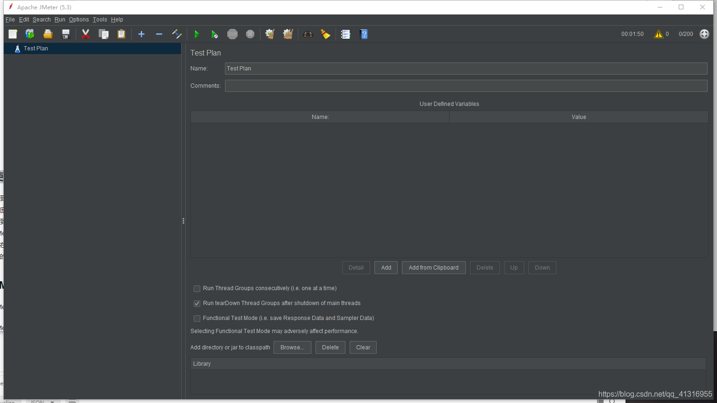
Task: Expand all nodes with plus icon
Action: 141,34
